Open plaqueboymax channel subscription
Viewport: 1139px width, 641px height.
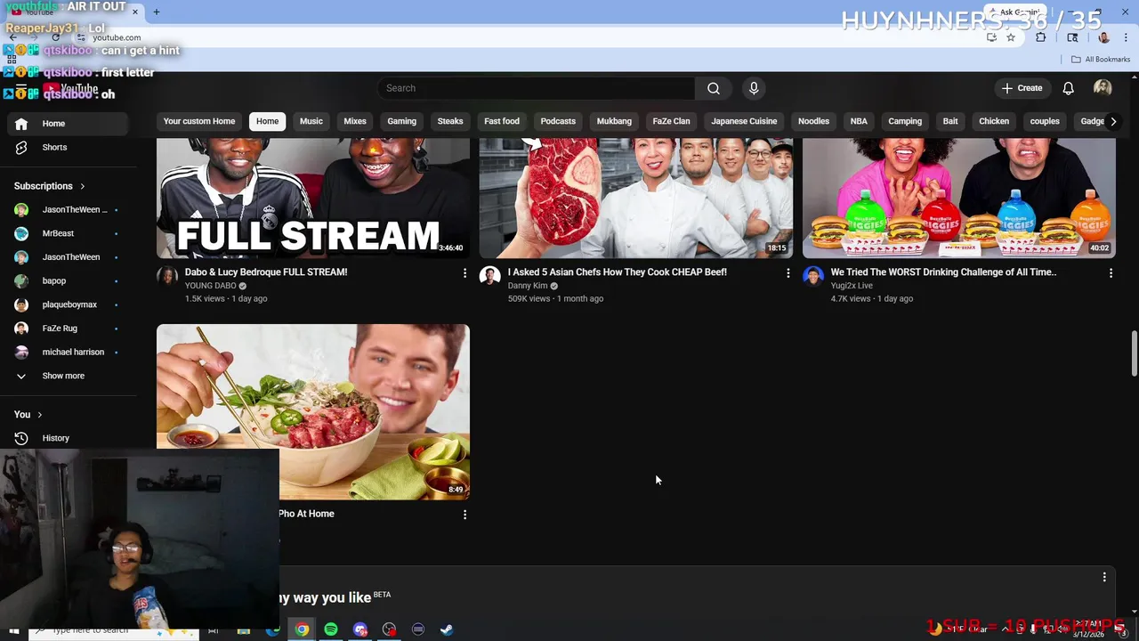[x=68, y=304]
